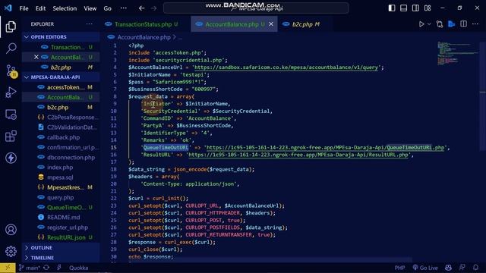Click the code minimap preview
Viewport: 486px width, 273px height.
(457, 53)
